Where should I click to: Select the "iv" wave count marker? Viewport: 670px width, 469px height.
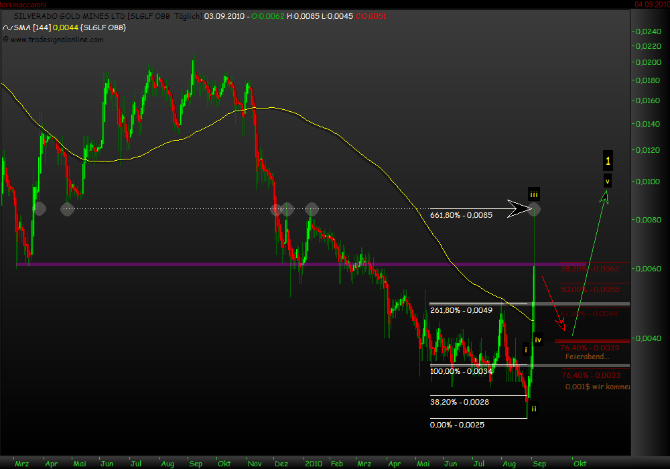[538, 340]
